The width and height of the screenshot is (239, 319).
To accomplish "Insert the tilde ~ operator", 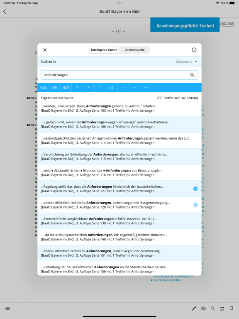I will coord(123,88).
